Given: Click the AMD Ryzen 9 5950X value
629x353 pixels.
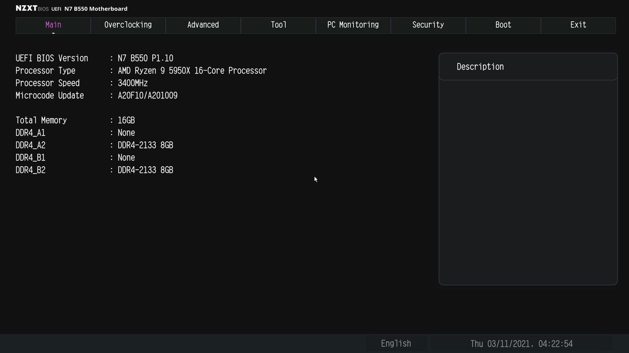Looking at the screenshot, I should (192, 71).
